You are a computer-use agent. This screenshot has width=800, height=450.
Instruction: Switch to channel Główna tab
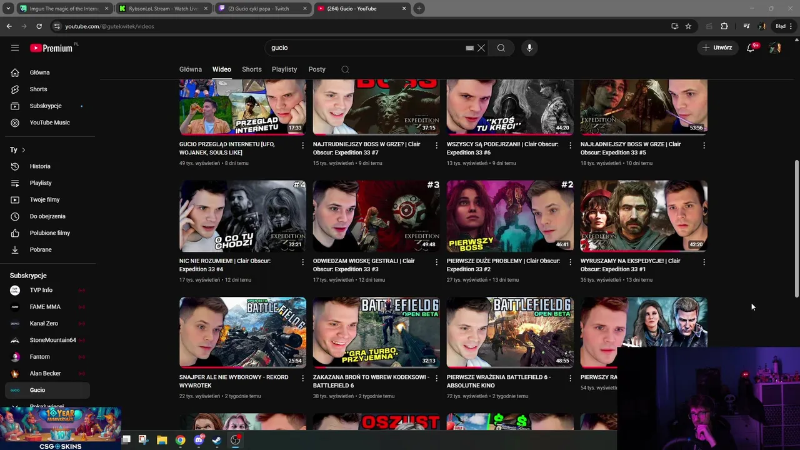tap(191, 69)
